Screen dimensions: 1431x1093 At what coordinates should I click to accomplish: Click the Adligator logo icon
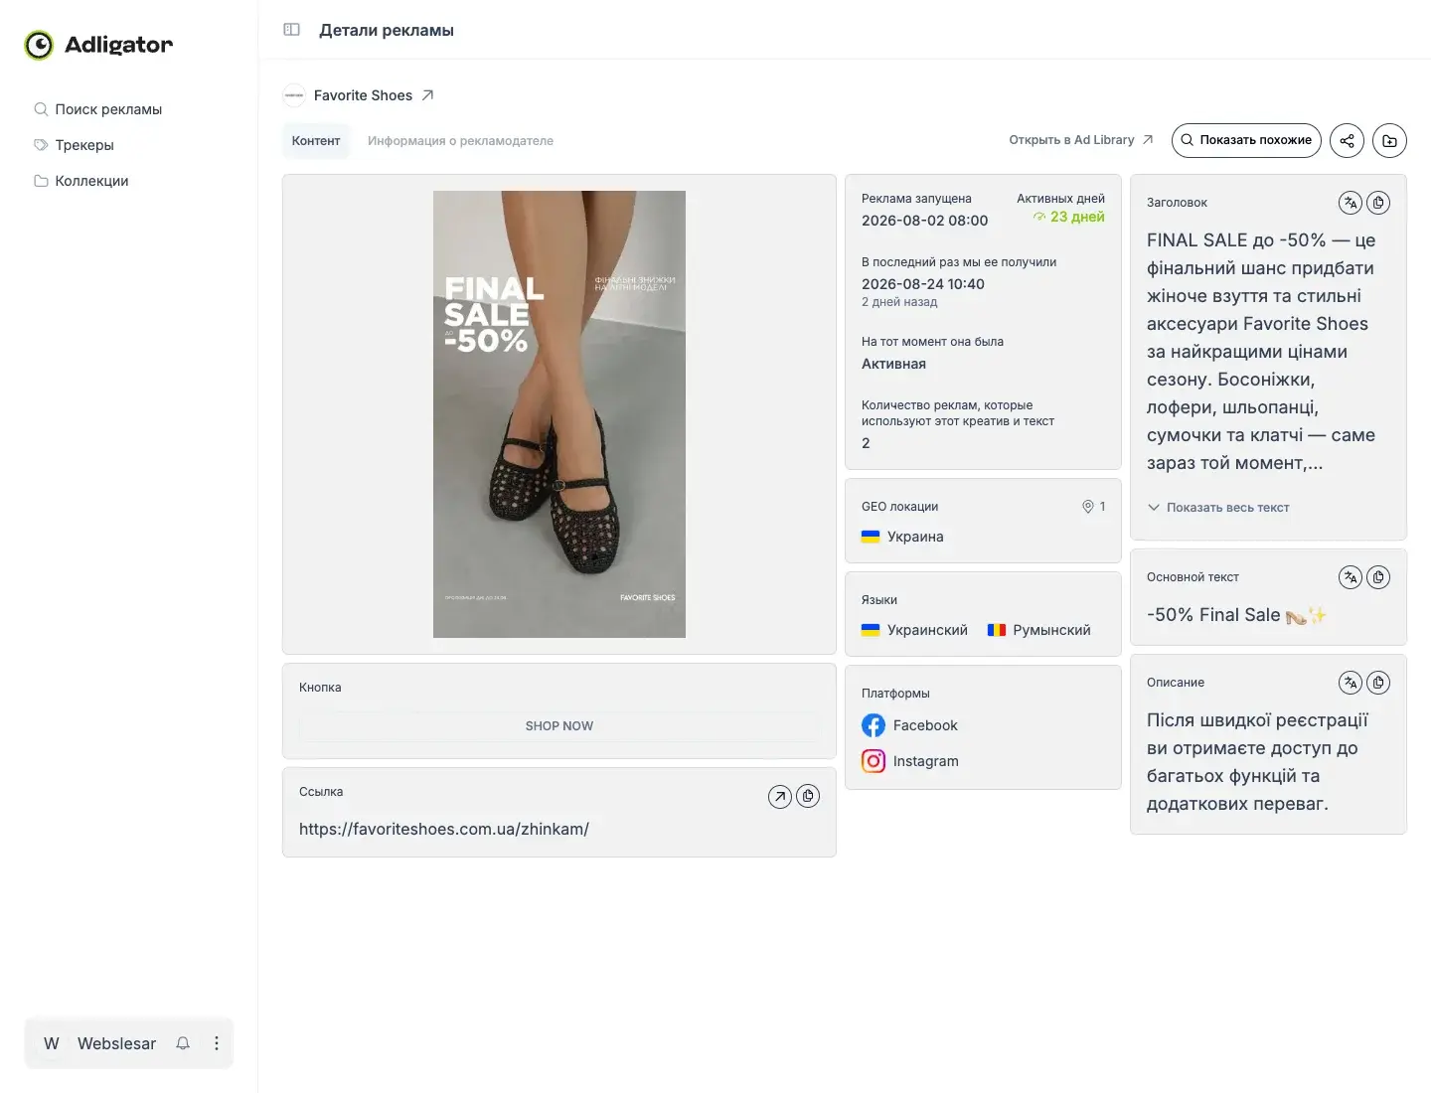[x=39, y=45]
